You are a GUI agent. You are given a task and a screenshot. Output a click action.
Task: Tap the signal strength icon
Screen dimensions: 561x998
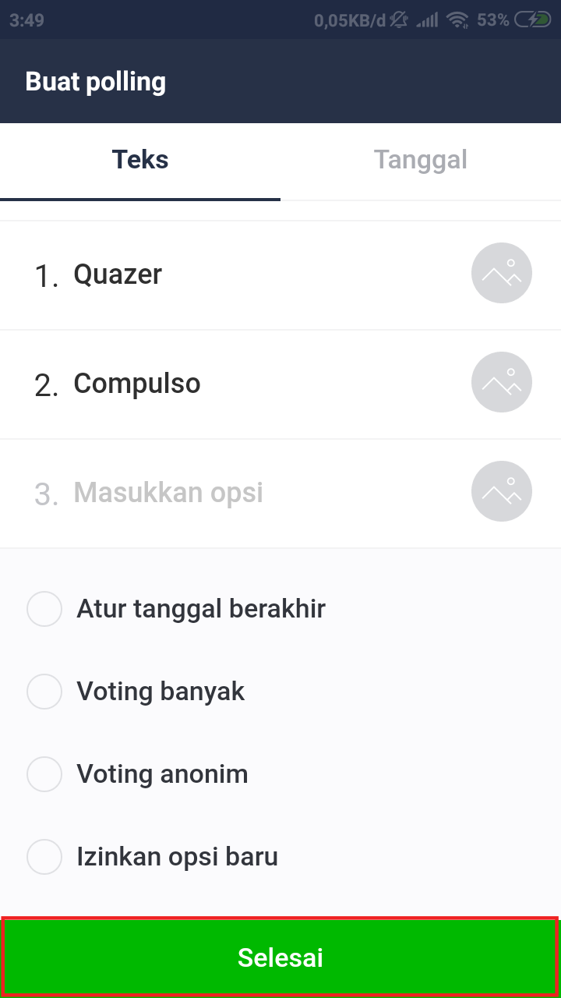[x=427, y=20]
